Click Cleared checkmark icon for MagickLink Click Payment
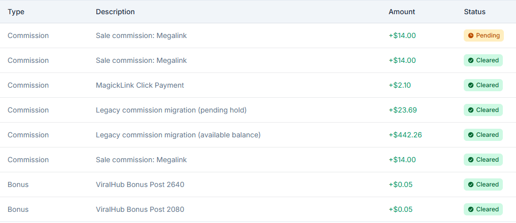Image resolution: width=516 pixels, height=223 pixels. click(x=470, y=85)
